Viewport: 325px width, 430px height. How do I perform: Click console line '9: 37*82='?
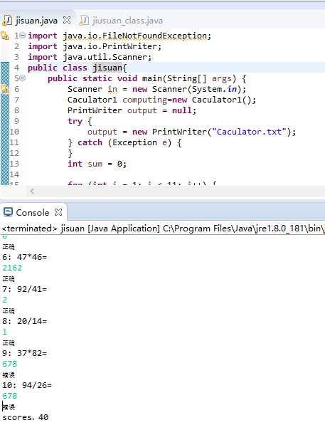click(x=25, y=354)
